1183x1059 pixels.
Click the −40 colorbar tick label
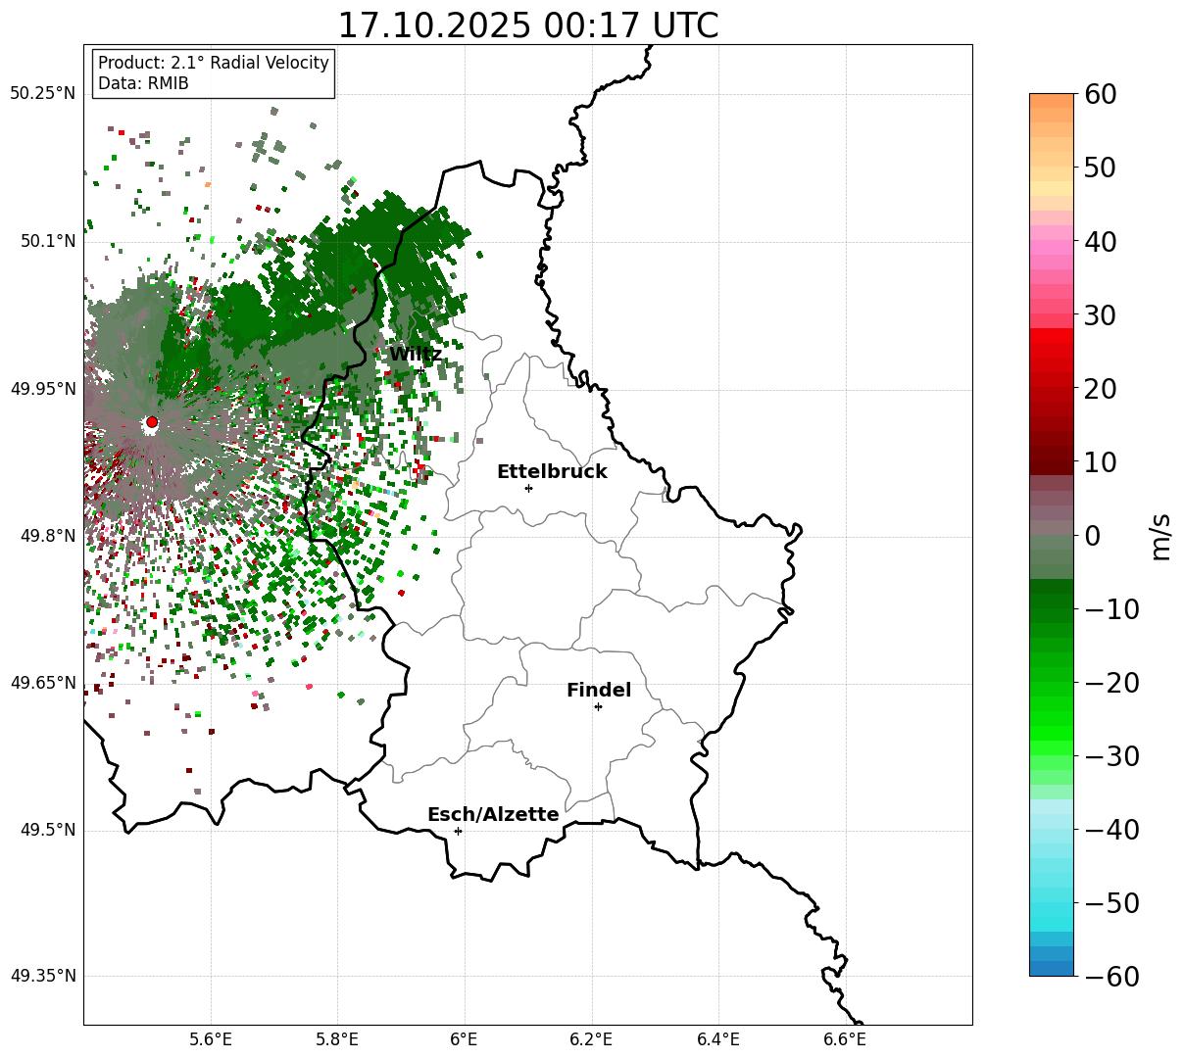(x=1111, y=830)
